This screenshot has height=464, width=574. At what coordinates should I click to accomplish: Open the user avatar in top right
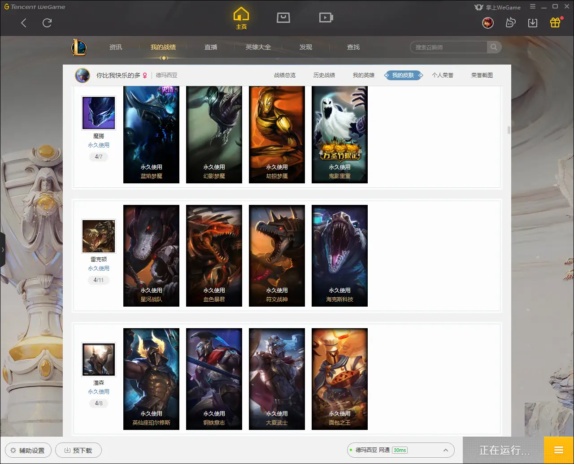pyautogui.click(x=488, y=22)
